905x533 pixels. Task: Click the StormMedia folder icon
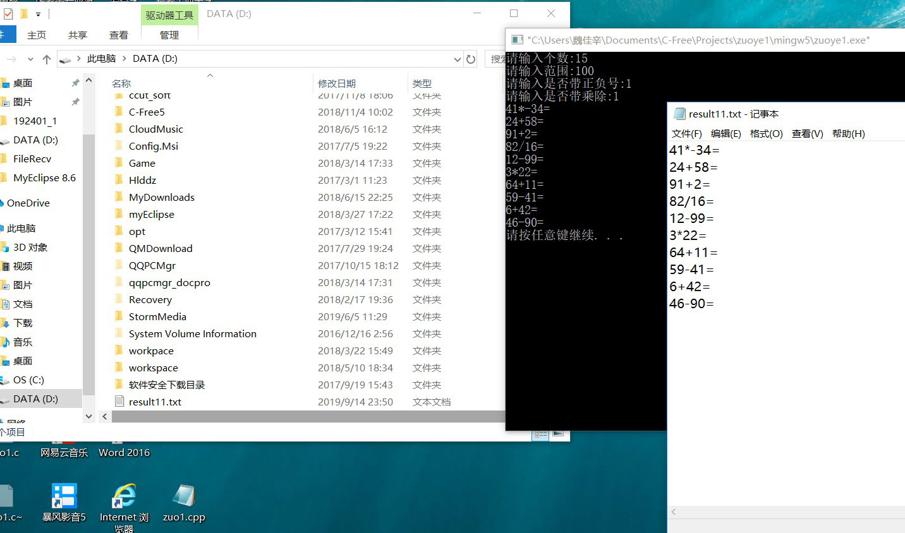pos(119,316)
